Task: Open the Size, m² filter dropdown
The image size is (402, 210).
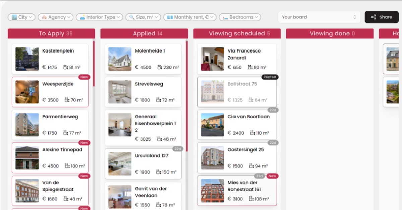Action: tap(143, 17)
